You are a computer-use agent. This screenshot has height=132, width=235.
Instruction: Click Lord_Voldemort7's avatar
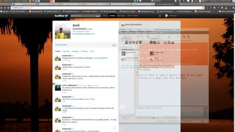tap(58, 88)
